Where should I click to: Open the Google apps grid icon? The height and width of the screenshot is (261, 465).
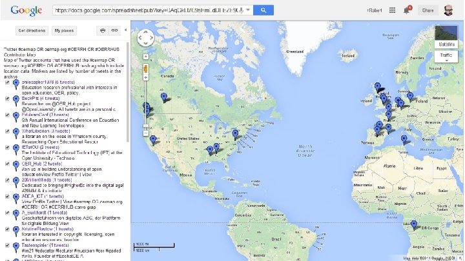click(x=393, y=10)
